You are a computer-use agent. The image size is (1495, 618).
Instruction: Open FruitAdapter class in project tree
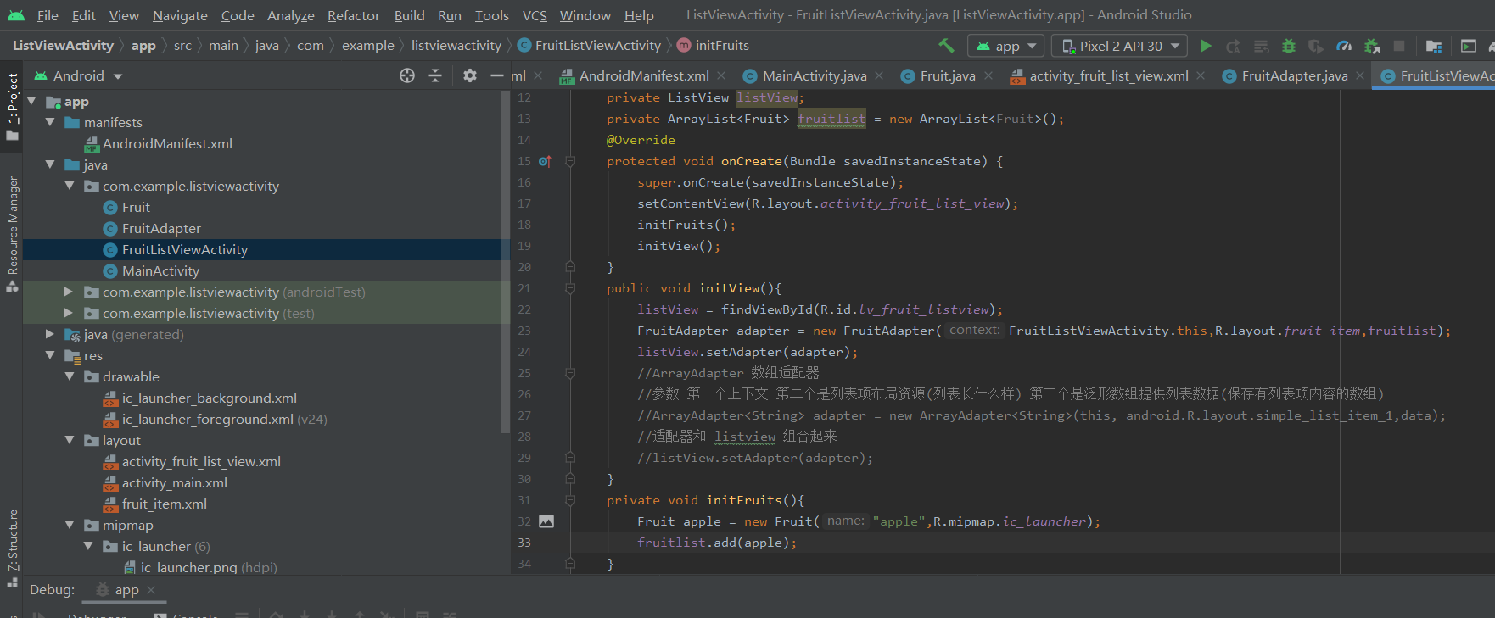[x=161, y=228]
